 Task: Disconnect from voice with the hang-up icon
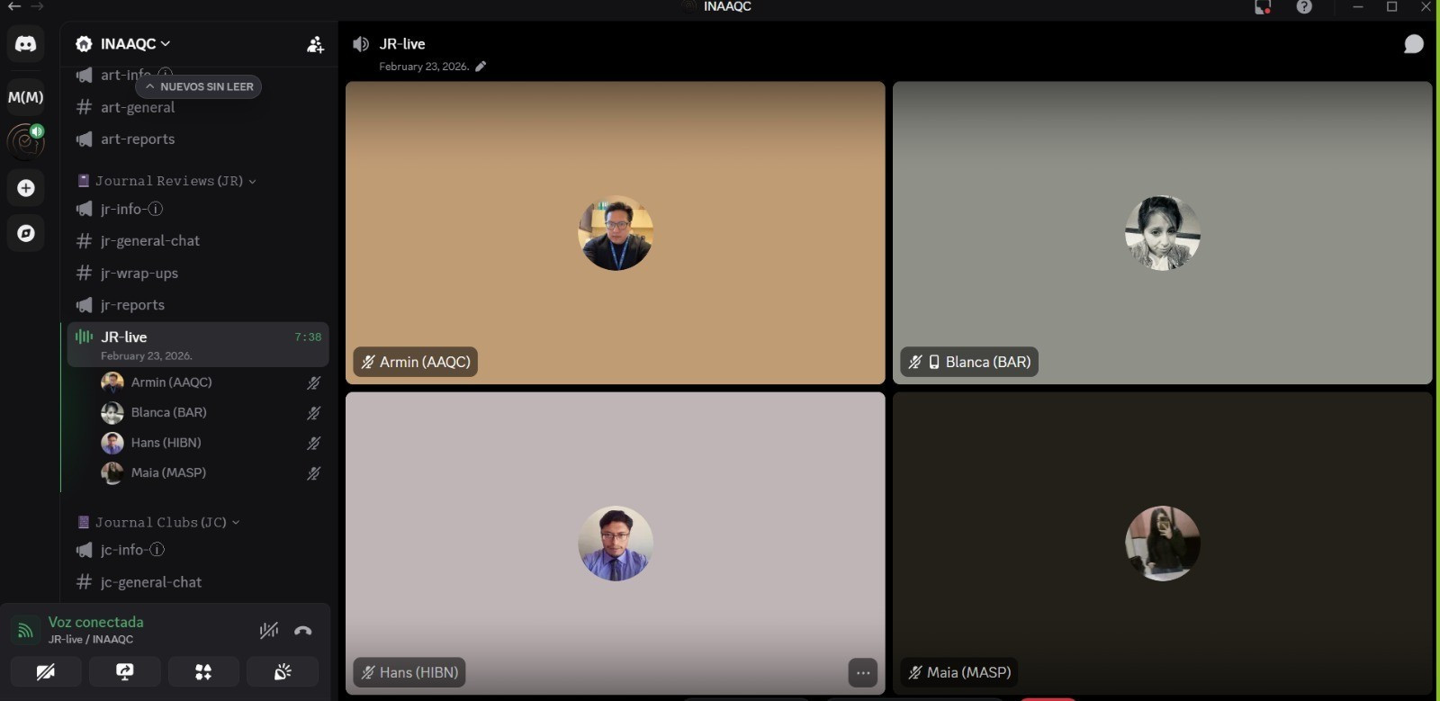pyautogui.click(x=303, y=631)
